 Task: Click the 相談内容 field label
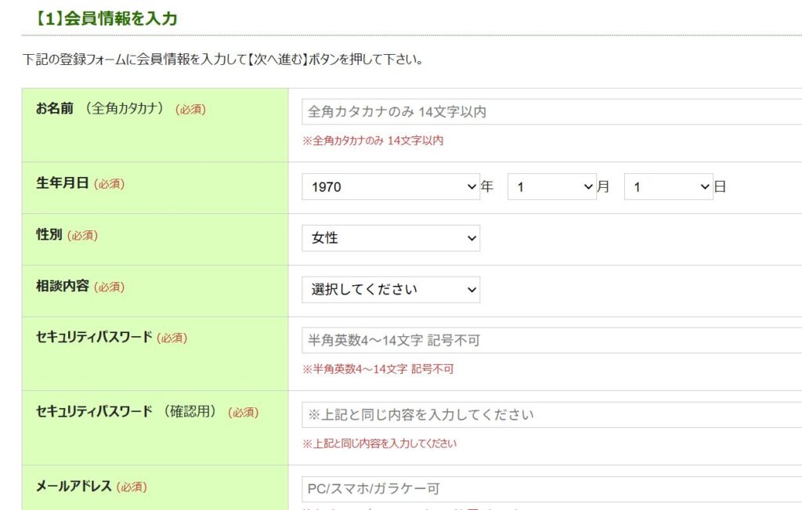(63, 287)
